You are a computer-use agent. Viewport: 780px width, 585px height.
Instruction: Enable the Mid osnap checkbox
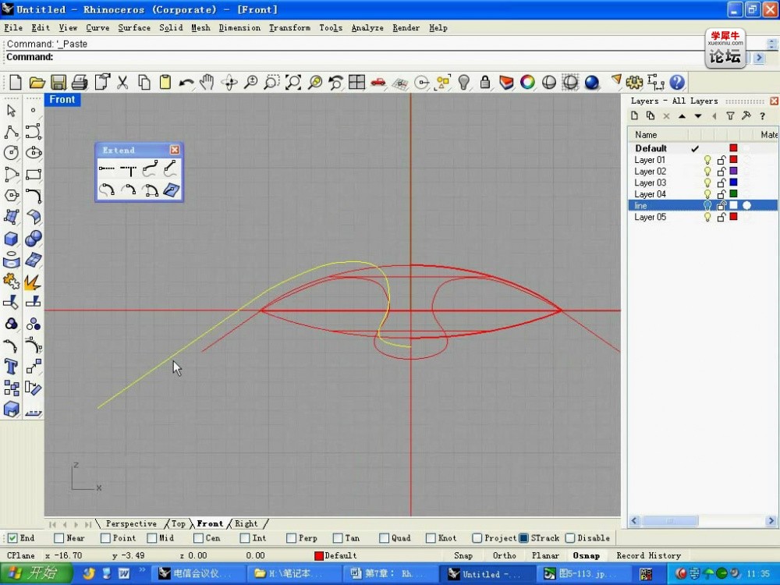(152, 538)
